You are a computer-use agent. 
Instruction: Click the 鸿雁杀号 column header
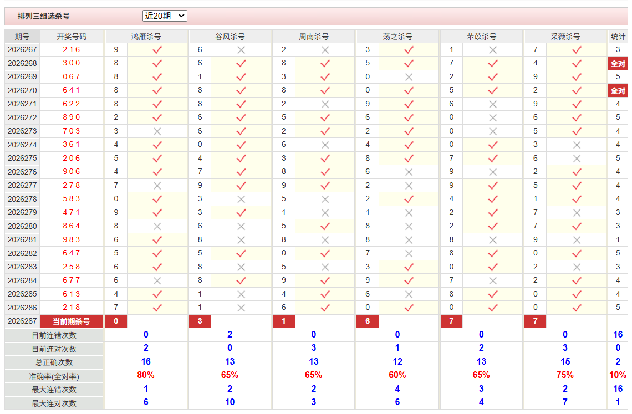coord(146,37)
